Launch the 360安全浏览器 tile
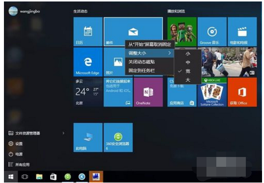The width and height of the screenshot is (264, 183). click(x=118, y=137)
